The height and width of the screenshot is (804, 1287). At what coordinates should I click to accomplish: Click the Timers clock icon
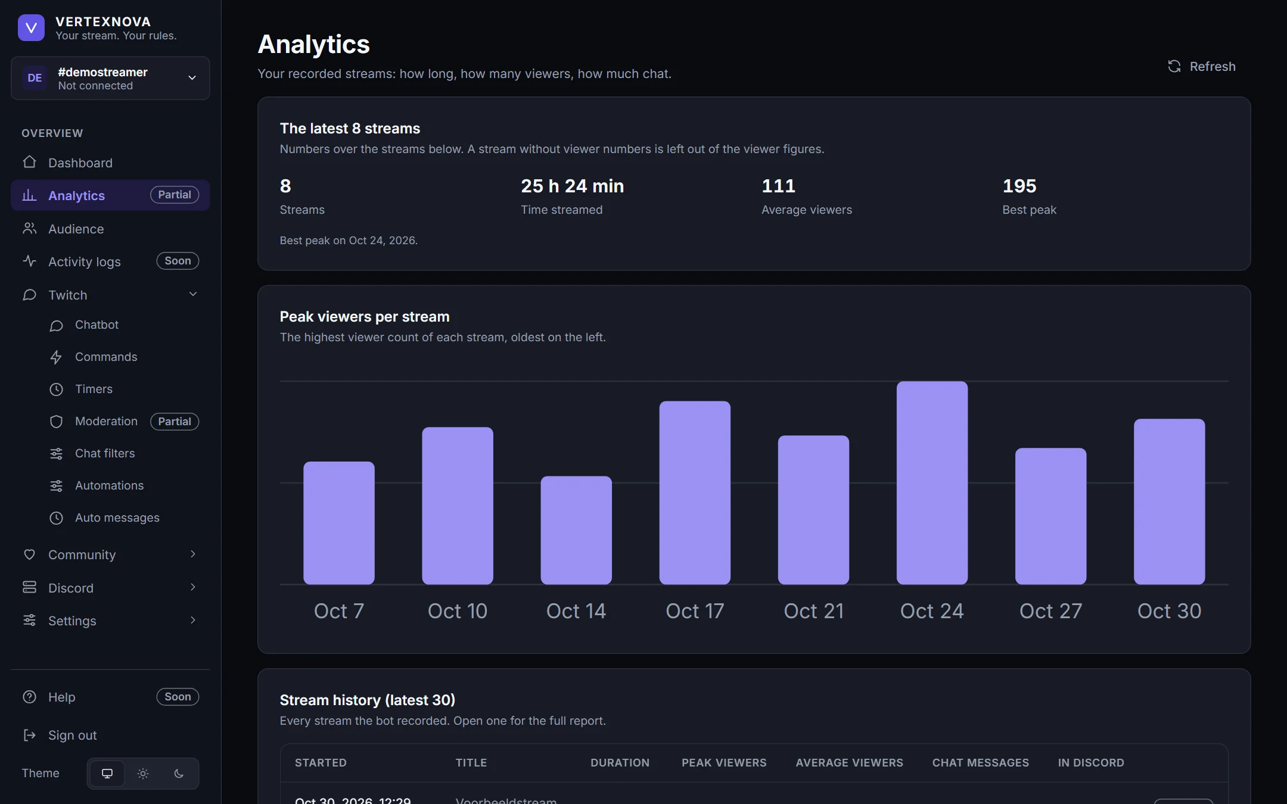tap(56, 389)
